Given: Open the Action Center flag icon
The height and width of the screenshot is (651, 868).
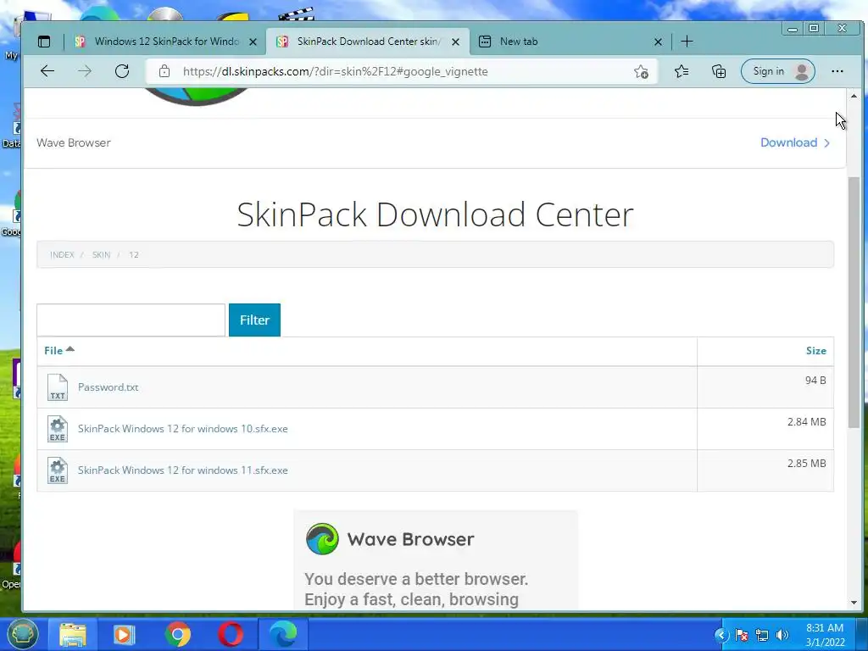Looking at the screenshot, I should pos(742,635).
